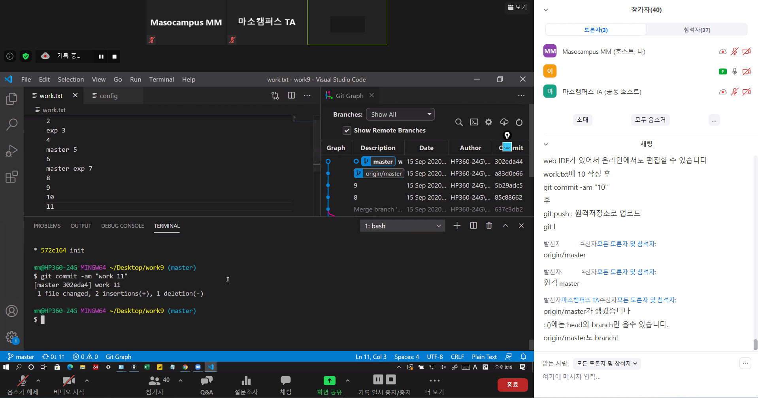Split the editor right
The width and height of the screenshot is (758, 398).
[x=291, y=96]
